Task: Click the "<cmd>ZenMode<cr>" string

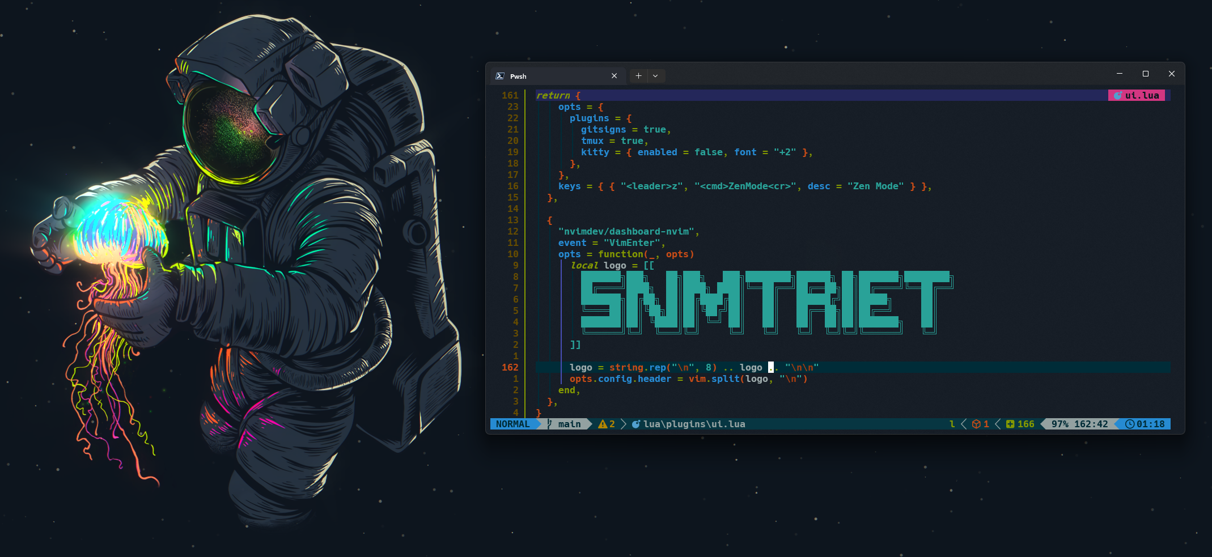Action: pyautogui.click(x=745, y=186)
